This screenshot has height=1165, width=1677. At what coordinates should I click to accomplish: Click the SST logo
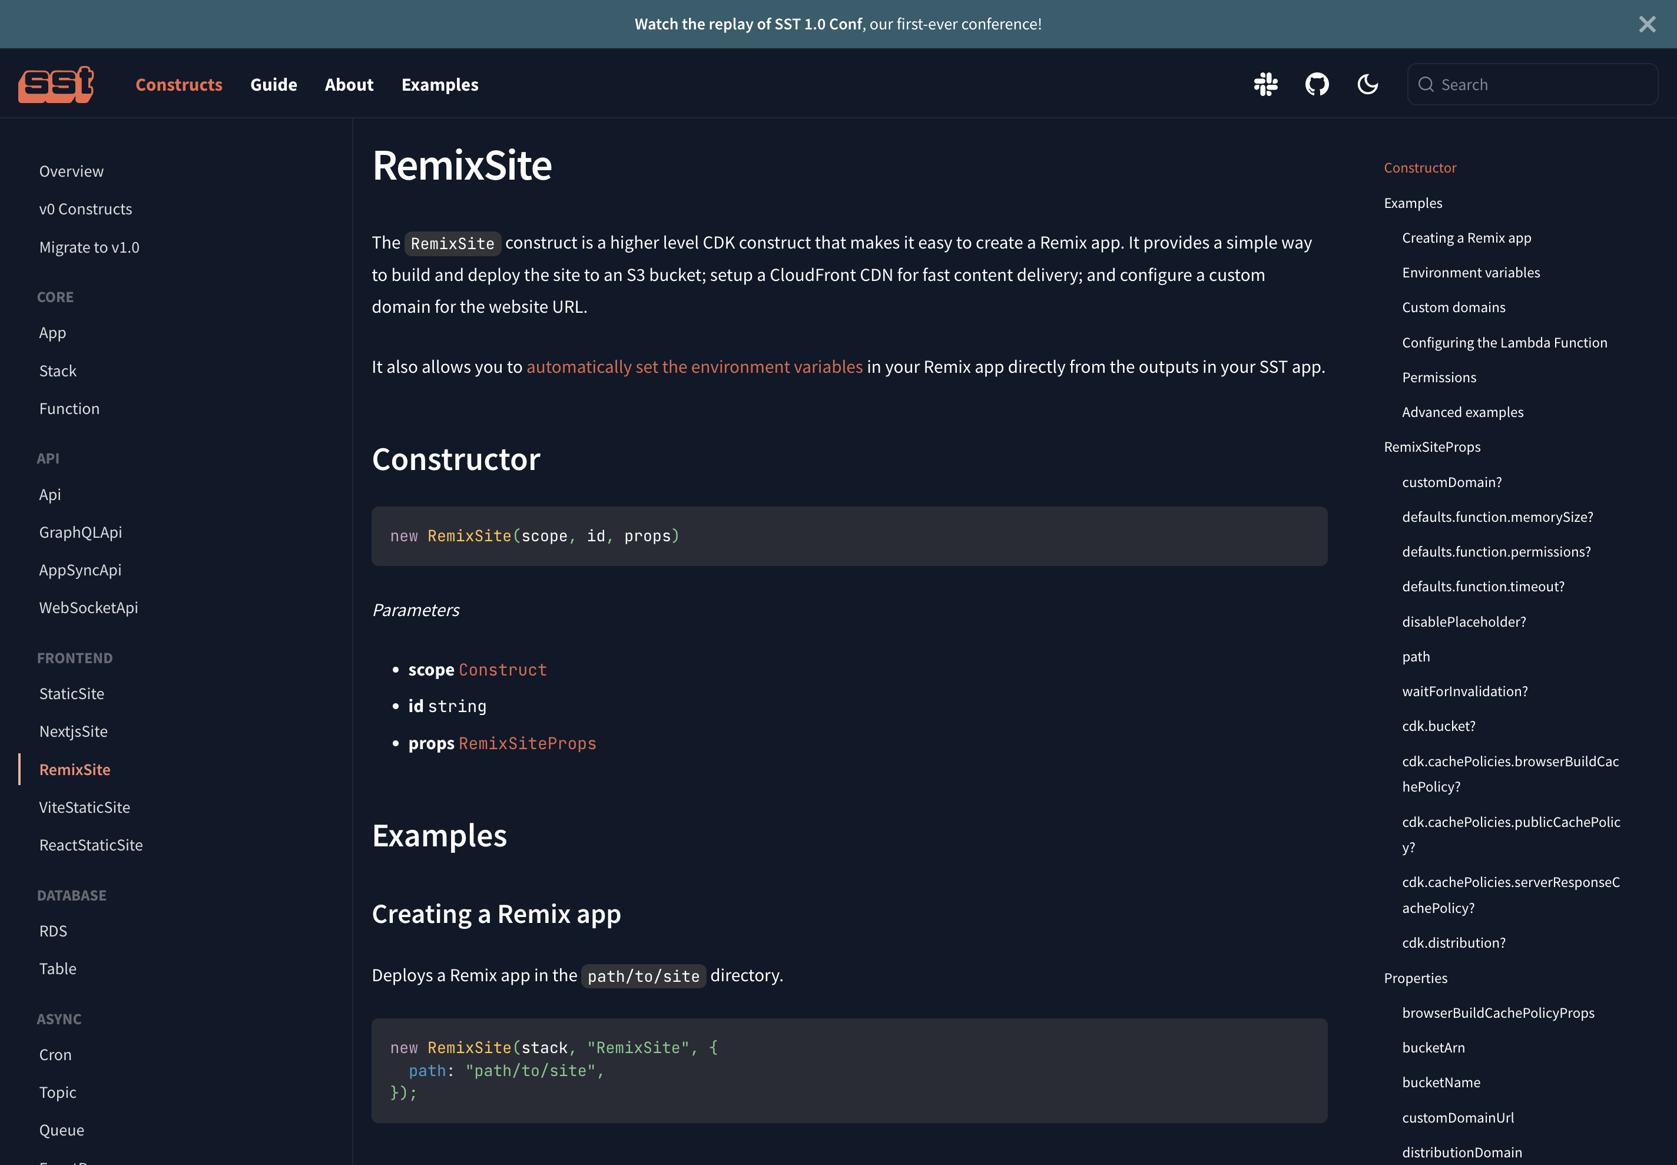click(56, 85)
